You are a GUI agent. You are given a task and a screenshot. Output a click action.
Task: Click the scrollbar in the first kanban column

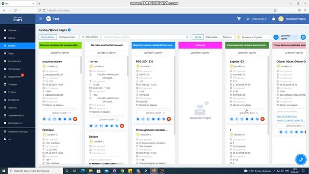click(x=81, y=65)
